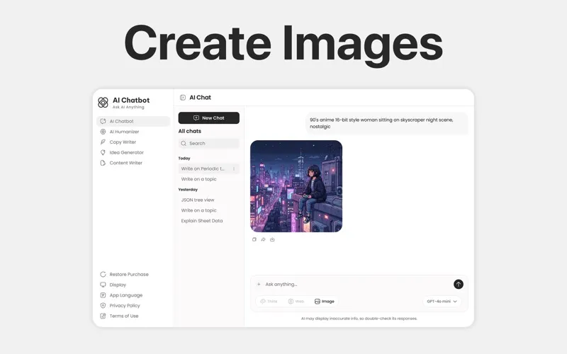Toggle Web search mode
Screen dimensions: 567x354
coord(296,302)
